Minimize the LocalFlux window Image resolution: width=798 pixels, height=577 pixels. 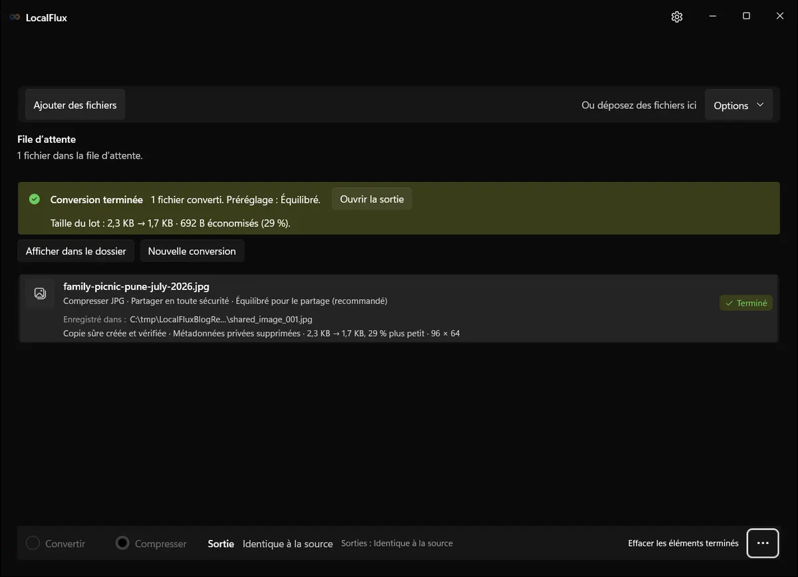coord(712,17)
